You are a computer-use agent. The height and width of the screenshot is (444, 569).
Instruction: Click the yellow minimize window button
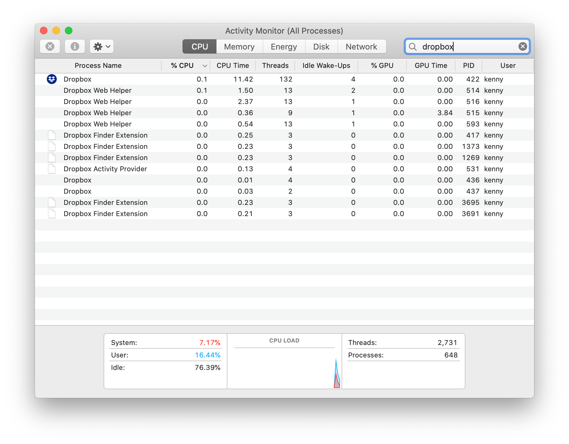click(56, 31)
